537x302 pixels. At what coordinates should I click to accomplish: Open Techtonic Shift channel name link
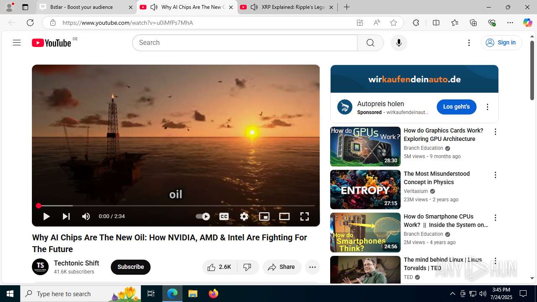coord(76,263)
